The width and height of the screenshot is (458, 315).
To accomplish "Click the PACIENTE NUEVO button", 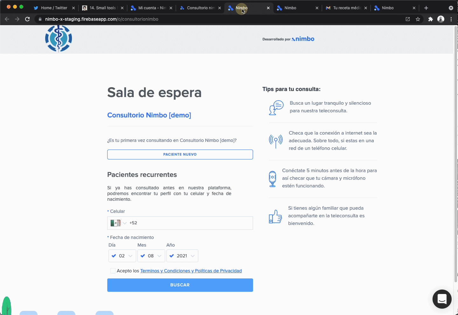I will click(180, 154).
